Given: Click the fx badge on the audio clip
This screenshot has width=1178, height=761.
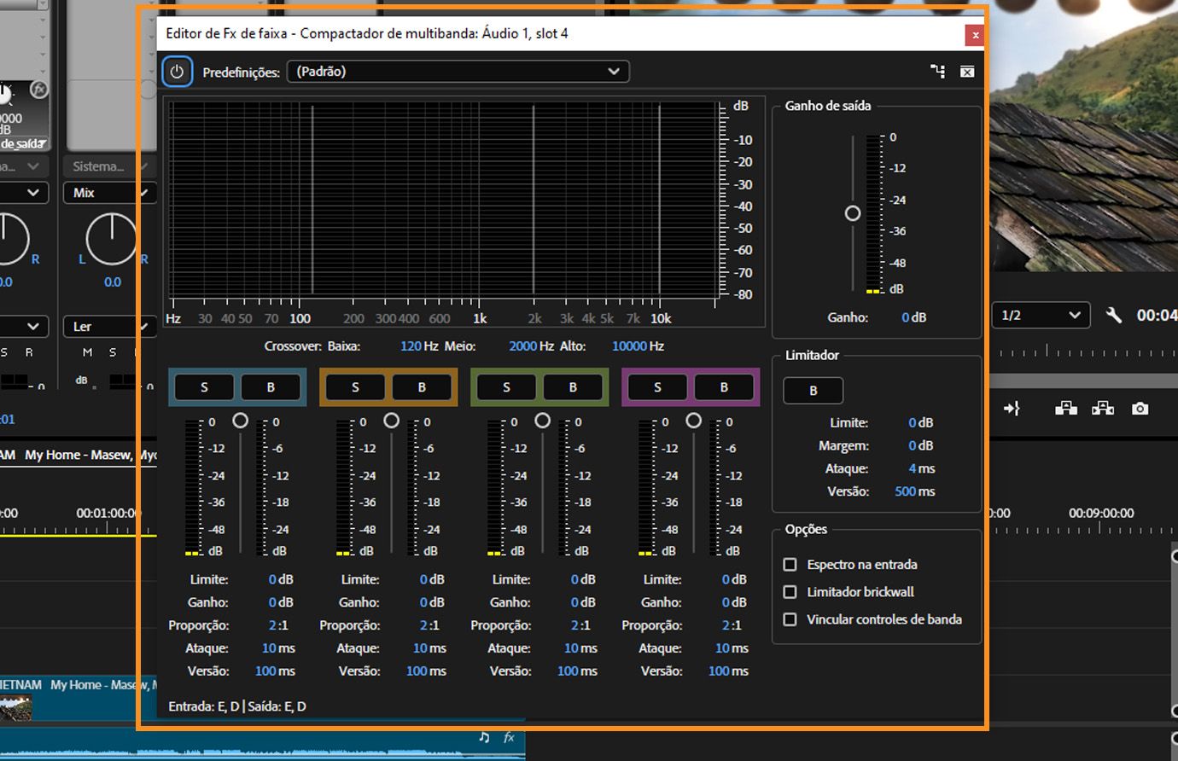Looking at the screenshot, I should click(x=507, y=737).
